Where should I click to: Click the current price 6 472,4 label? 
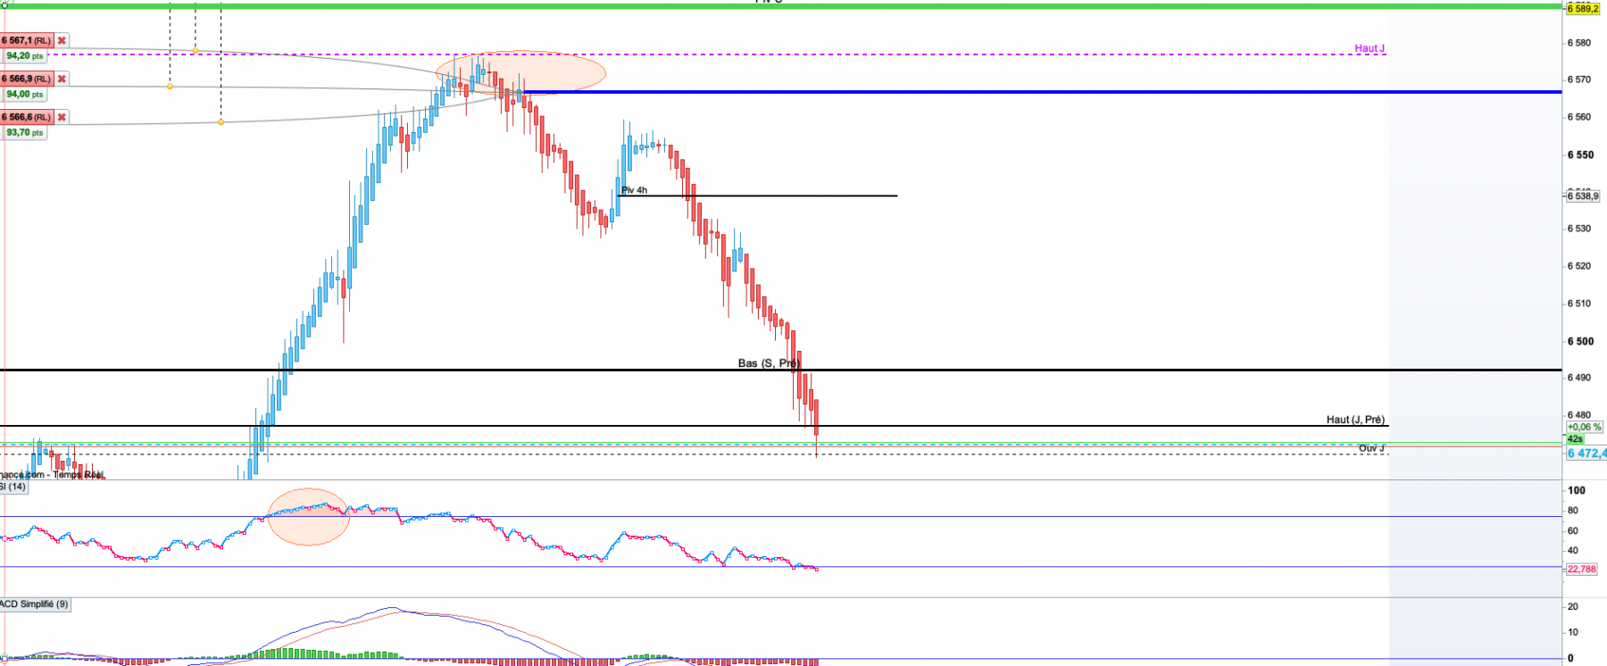coord(1586,454)
